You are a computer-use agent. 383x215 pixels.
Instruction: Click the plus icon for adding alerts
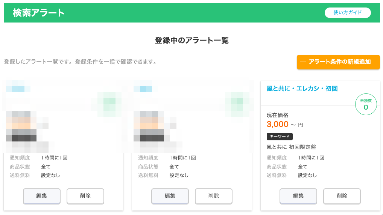303,62
